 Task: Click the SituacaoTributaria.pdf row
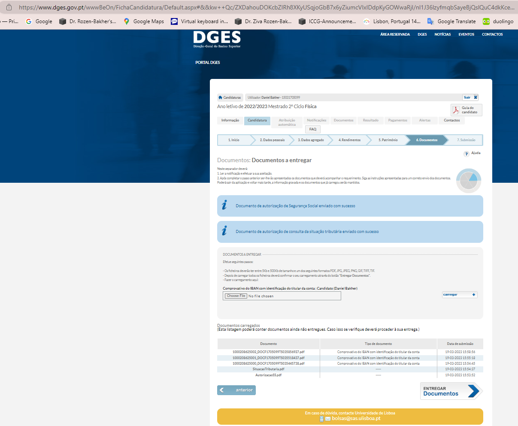[350, 369]
